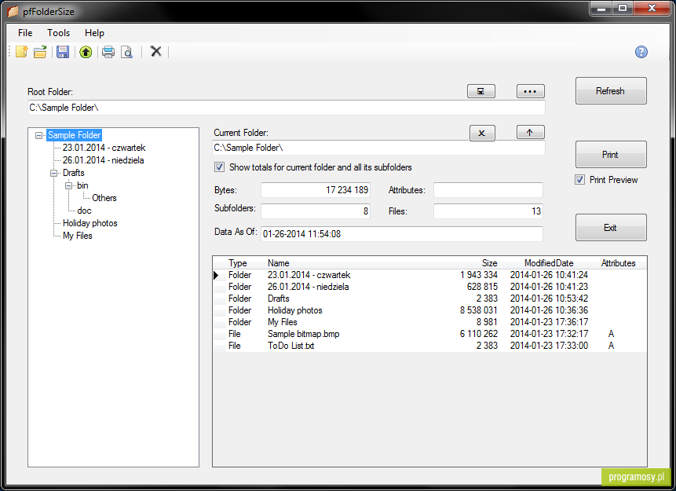Sort the list by the ModifiedDate column header
Viewport: 676px width, 491px height.
point(549,262)
